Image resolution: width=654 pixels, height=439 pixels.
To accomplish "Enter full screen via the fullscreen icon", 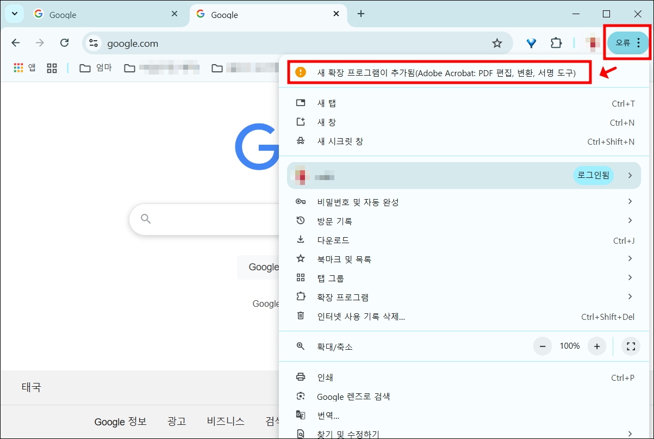I will (631, 345).
